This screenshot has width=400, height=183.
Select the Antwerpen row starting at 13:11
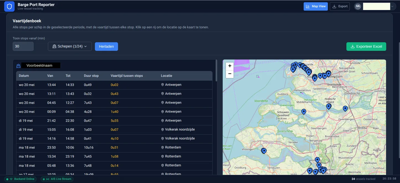114,94
